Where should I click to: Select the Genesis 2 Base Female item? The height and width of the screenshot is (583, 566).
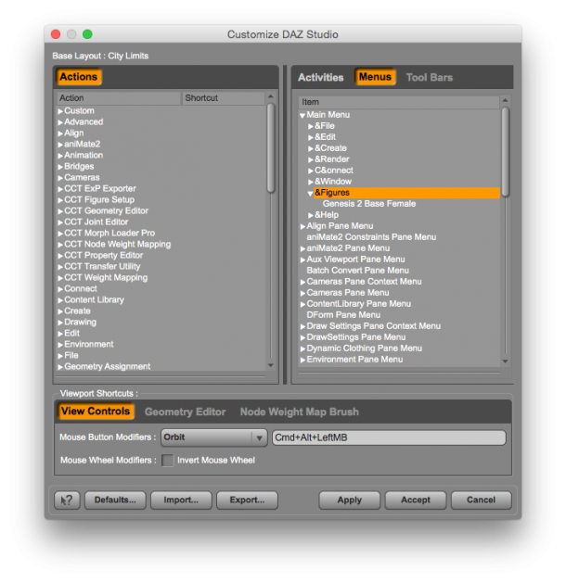[x=369, y=204]
